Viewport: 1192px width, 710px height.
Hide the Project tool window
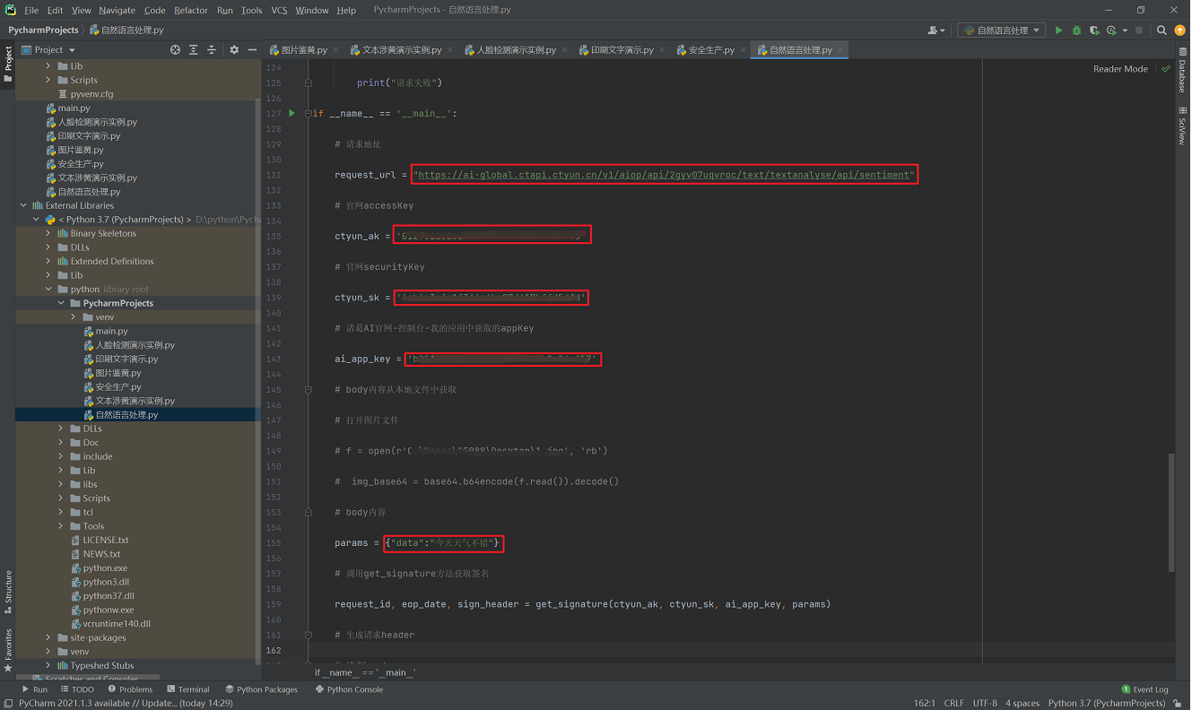(252, 50)
